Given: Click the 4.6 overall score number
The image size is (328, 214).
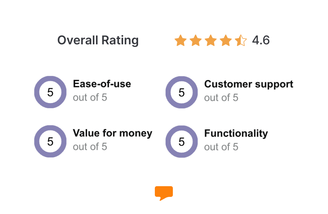Looking at the screenshot, I should coord(261,40).
